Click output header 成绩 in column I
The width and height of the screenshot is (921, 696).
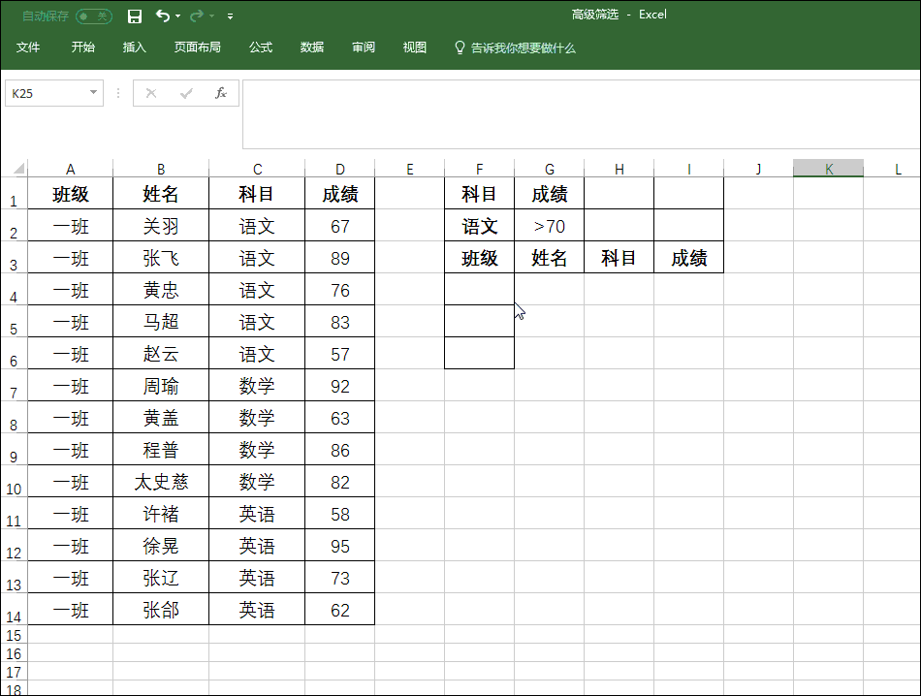(x=689, y=258)
